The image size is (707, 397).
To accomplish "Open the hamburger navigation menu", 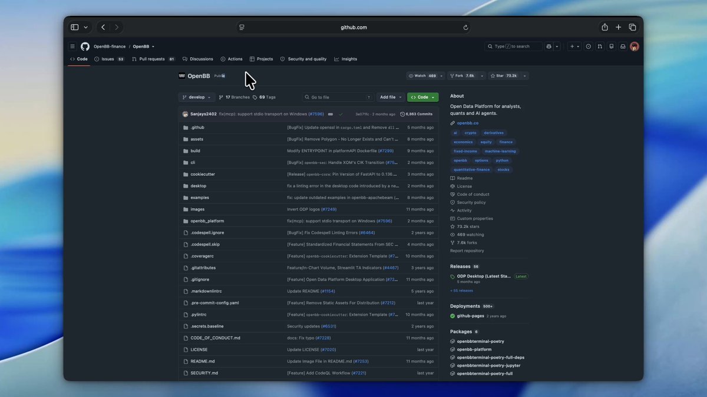I will pyautogui.click(x=72, y=46).
